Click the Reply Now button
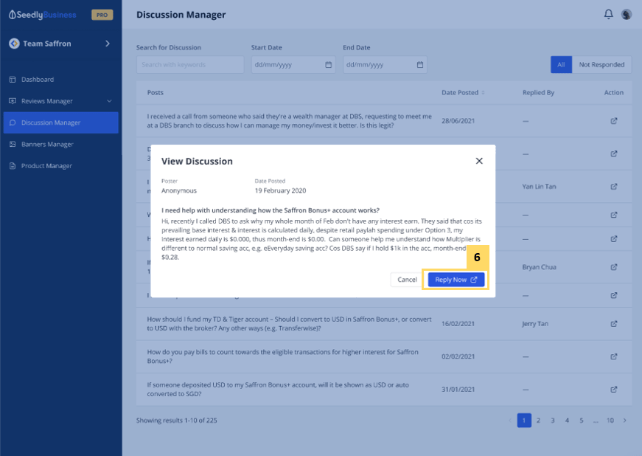Screen dimensions: 642x456 point(456,280)
